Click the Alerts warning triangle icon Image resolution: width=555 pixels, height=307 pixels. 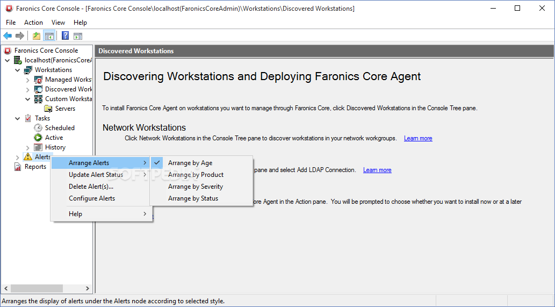coord(27,156)
